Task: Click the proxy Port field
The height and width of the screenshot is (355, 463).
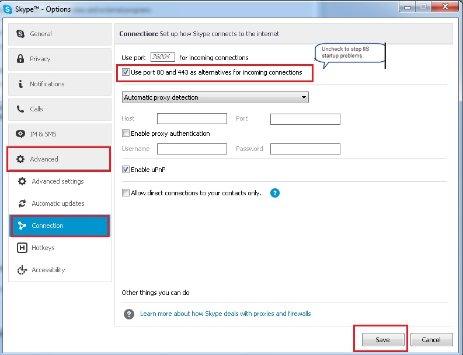Action: (305, 119)
